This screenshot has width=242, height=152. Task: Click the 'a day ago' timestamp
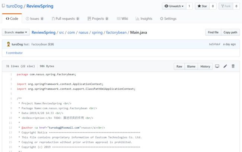[229, 44]
